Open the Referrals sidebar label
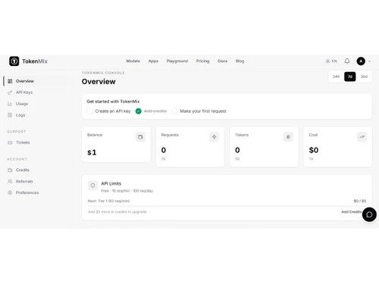 point(24,181)
